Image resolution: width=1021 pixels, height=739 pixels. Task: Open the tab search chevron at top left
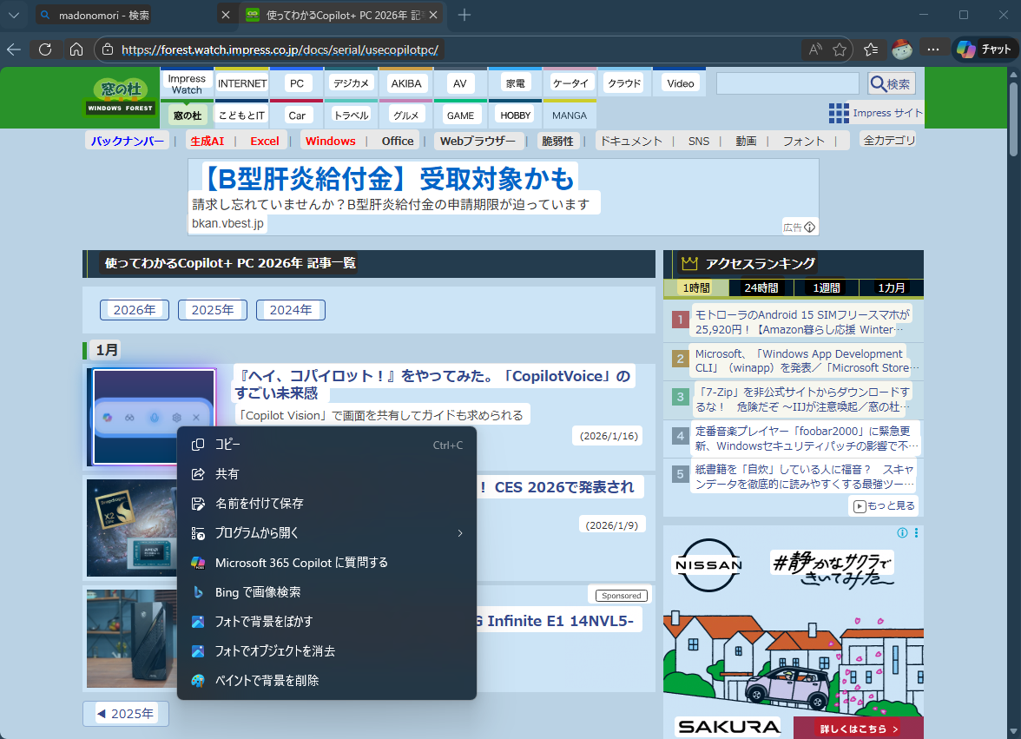[14, 14]
